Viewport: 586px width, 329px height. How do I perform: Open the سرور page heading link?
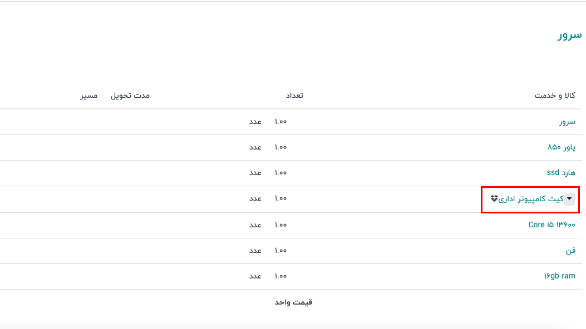click(570, 36)
